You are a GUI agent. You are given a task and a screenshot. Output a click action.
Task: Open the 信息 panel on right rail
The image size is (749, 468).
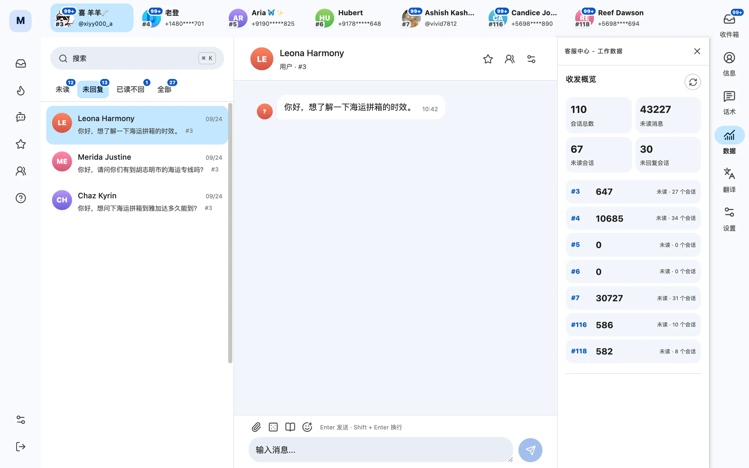coord(729,64)
